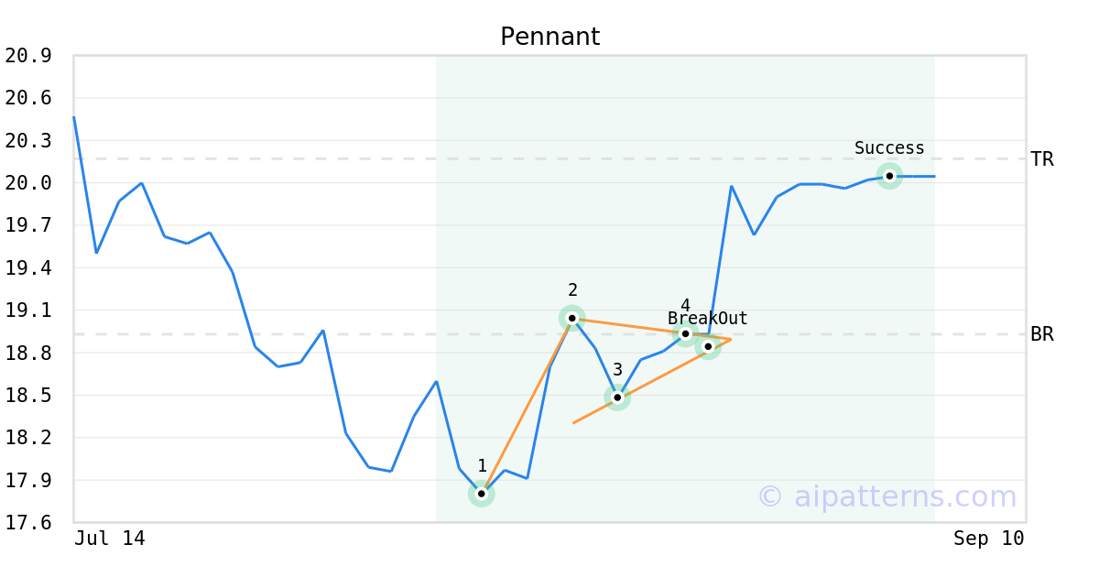Image resolution: width=1099 pixels, height=577 pixels.
Task: Click the 17.6 price axis label
Action: 27,523
